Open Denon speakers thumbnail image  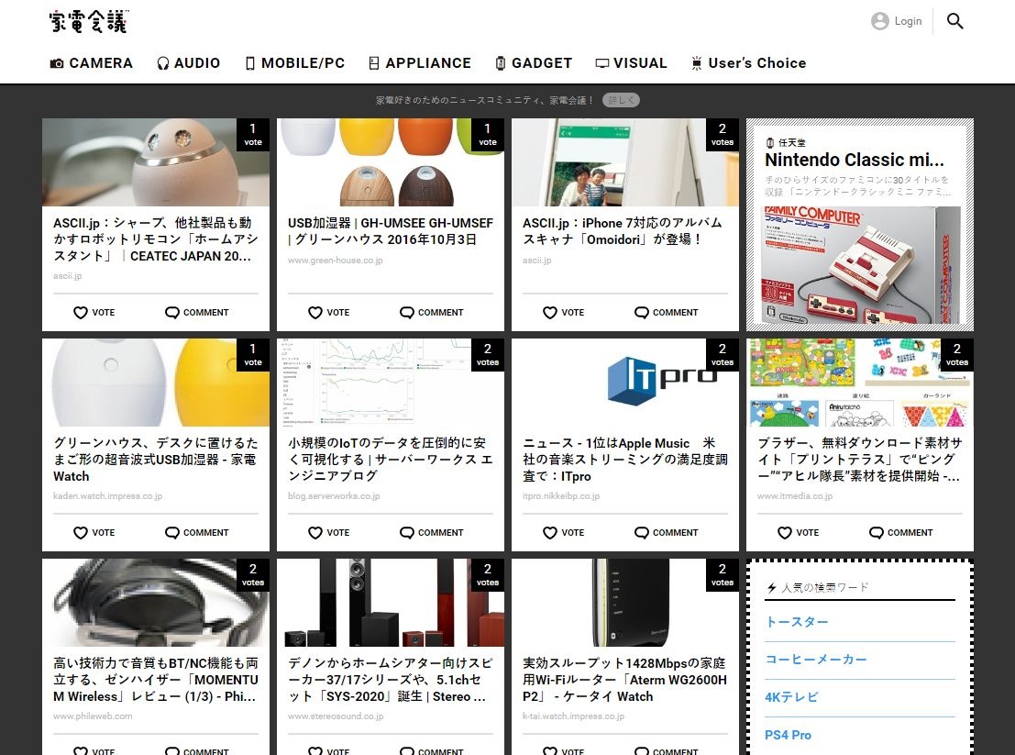[391, 602]
